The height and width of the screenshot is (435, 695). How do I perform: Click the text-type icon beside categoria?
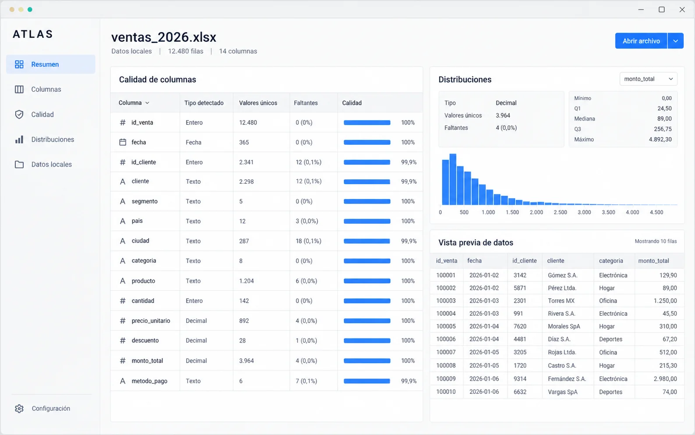point(123,261)
